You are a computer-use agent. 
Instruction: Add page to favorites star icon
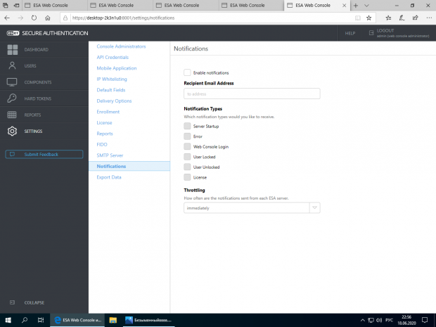[368, 18]
